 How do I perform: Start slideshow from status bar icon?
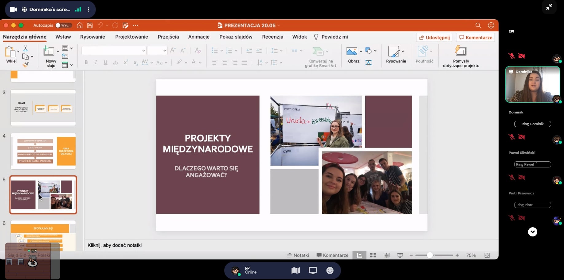pos(400,255)
